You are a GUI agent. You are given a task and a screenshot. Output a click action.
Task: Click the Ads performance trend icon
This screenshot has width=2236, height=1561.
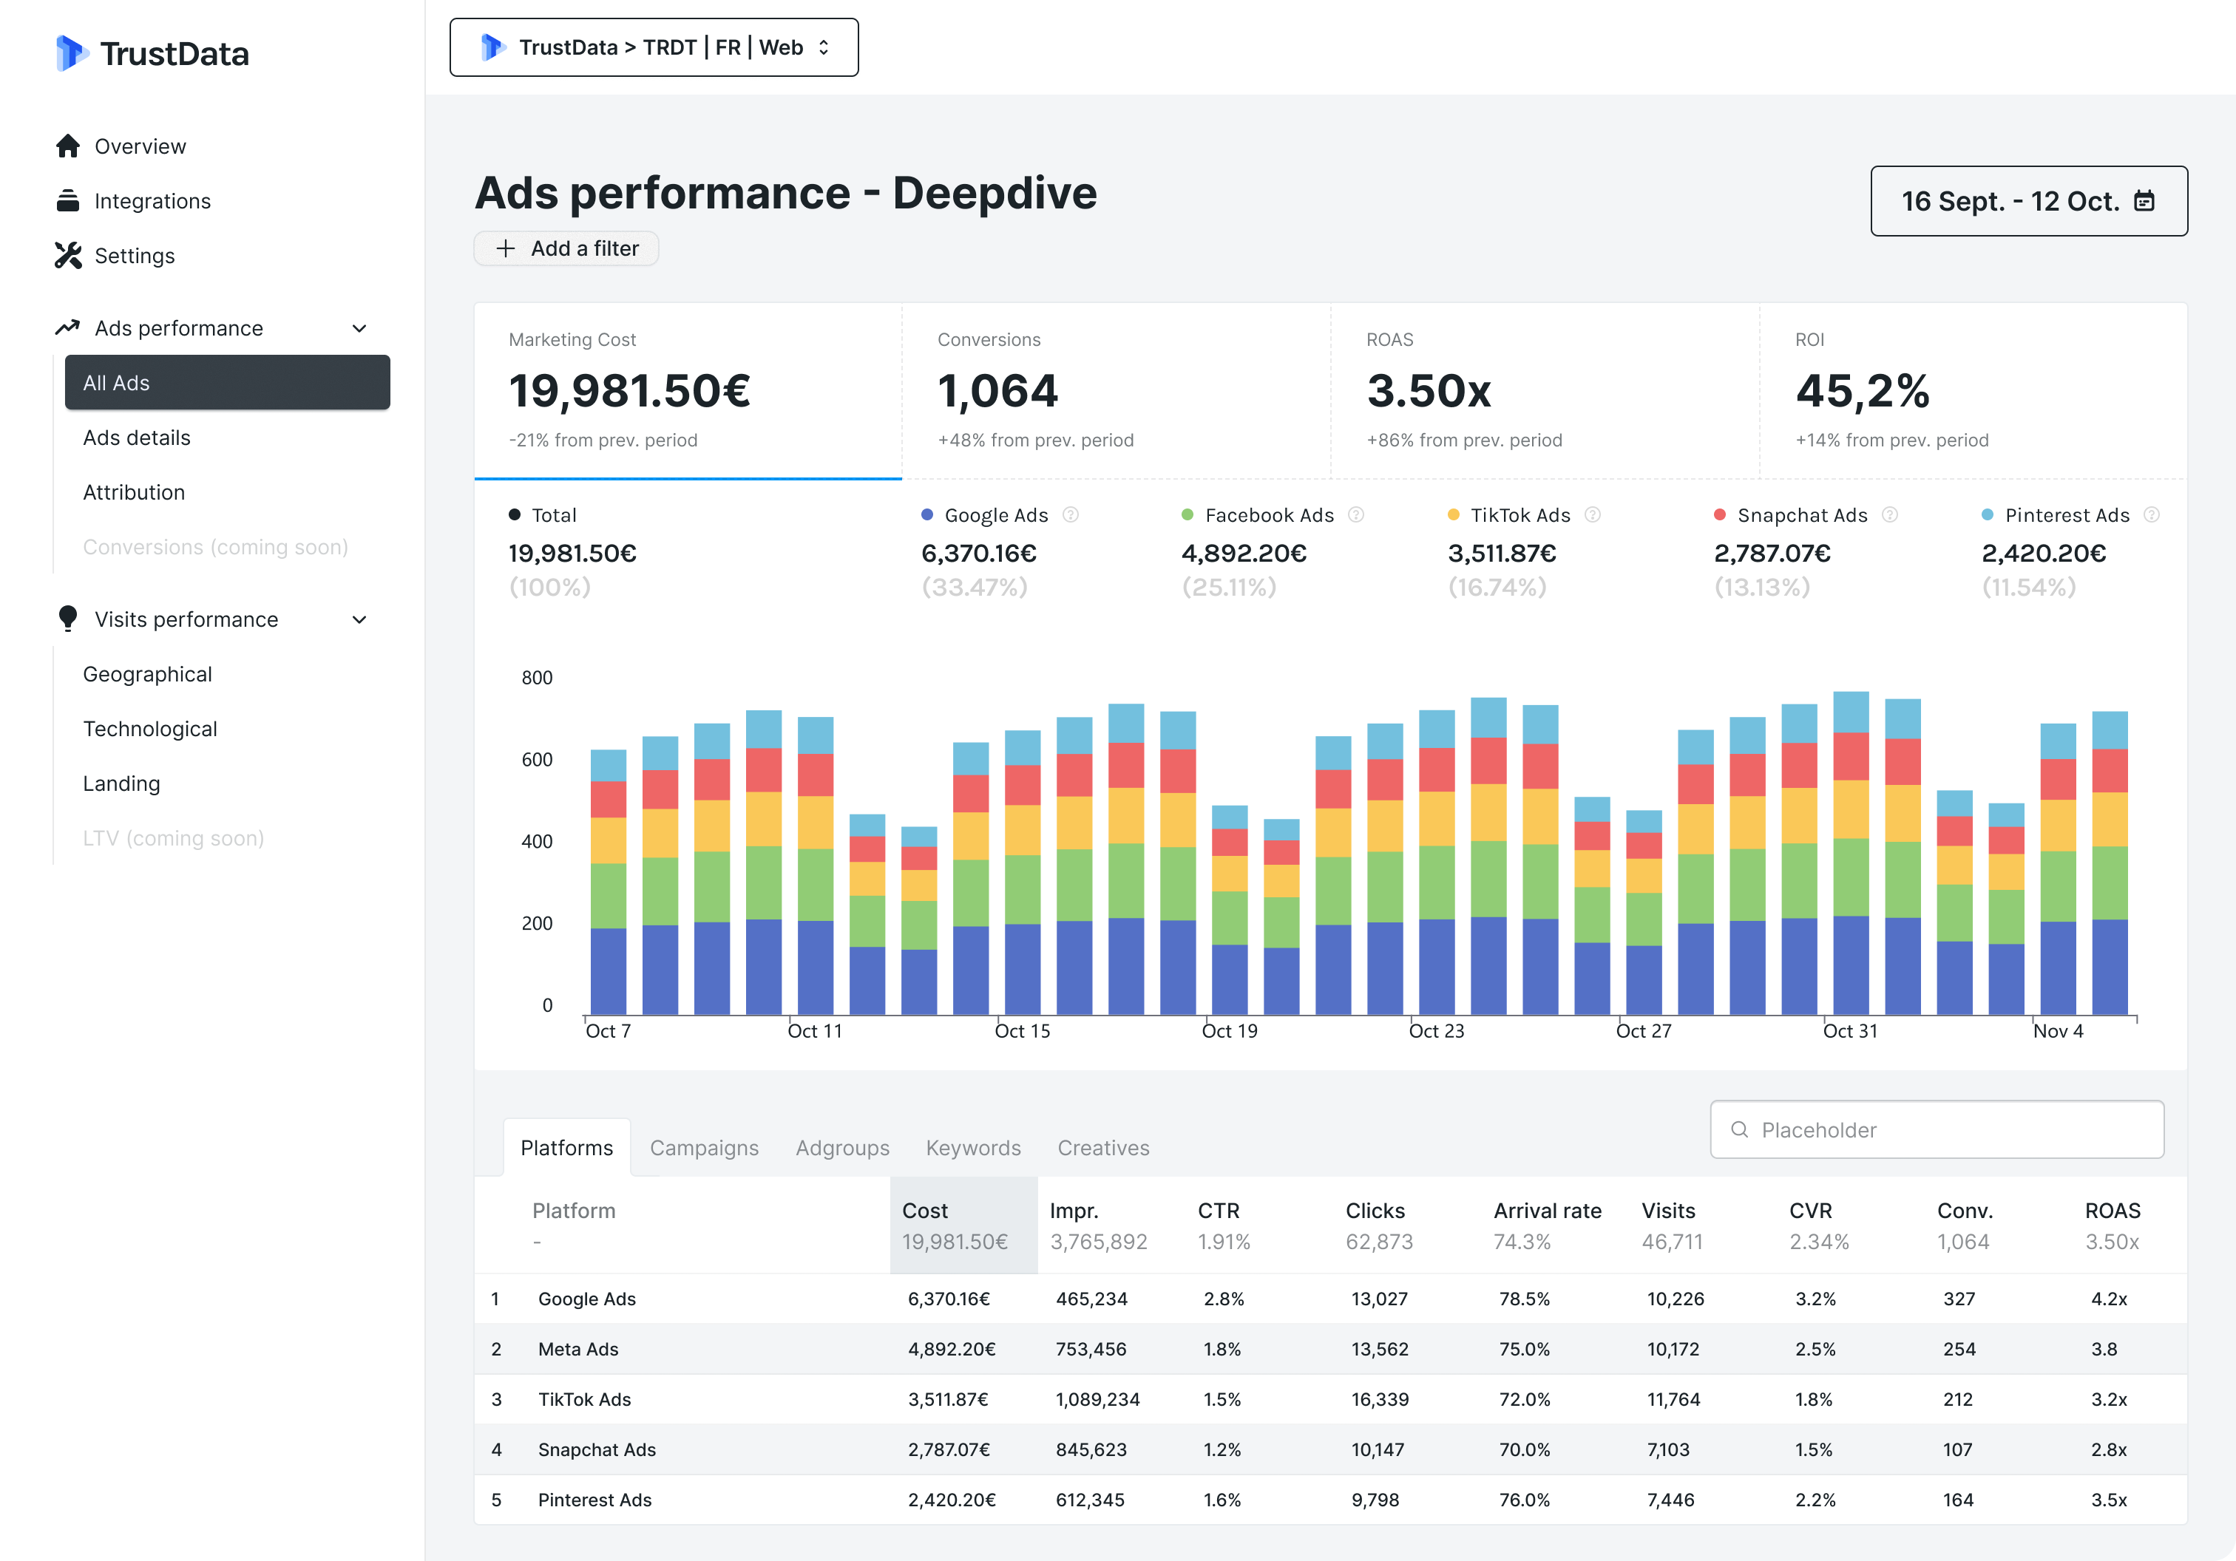coord(68,327)
